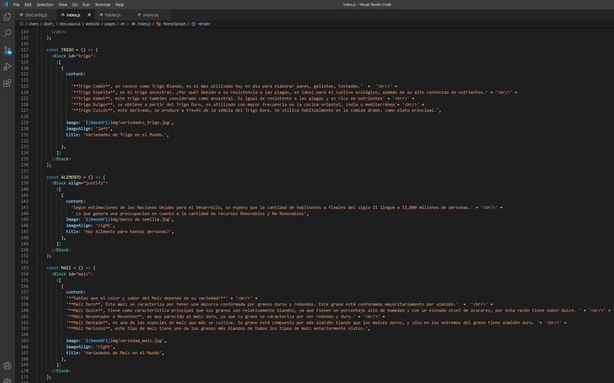The image size is (614, 383).
Task: Click image path variedad_maiz.jpg line
Action: coord(117,341)
